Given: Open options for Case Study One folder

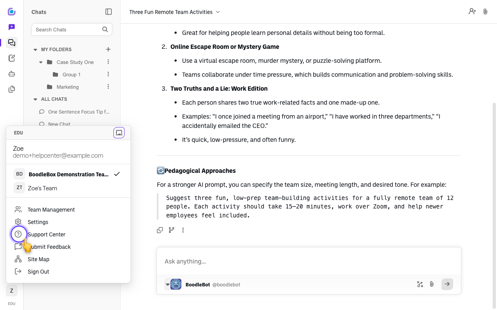Looking at the screenshot, I should pos(108,62).
